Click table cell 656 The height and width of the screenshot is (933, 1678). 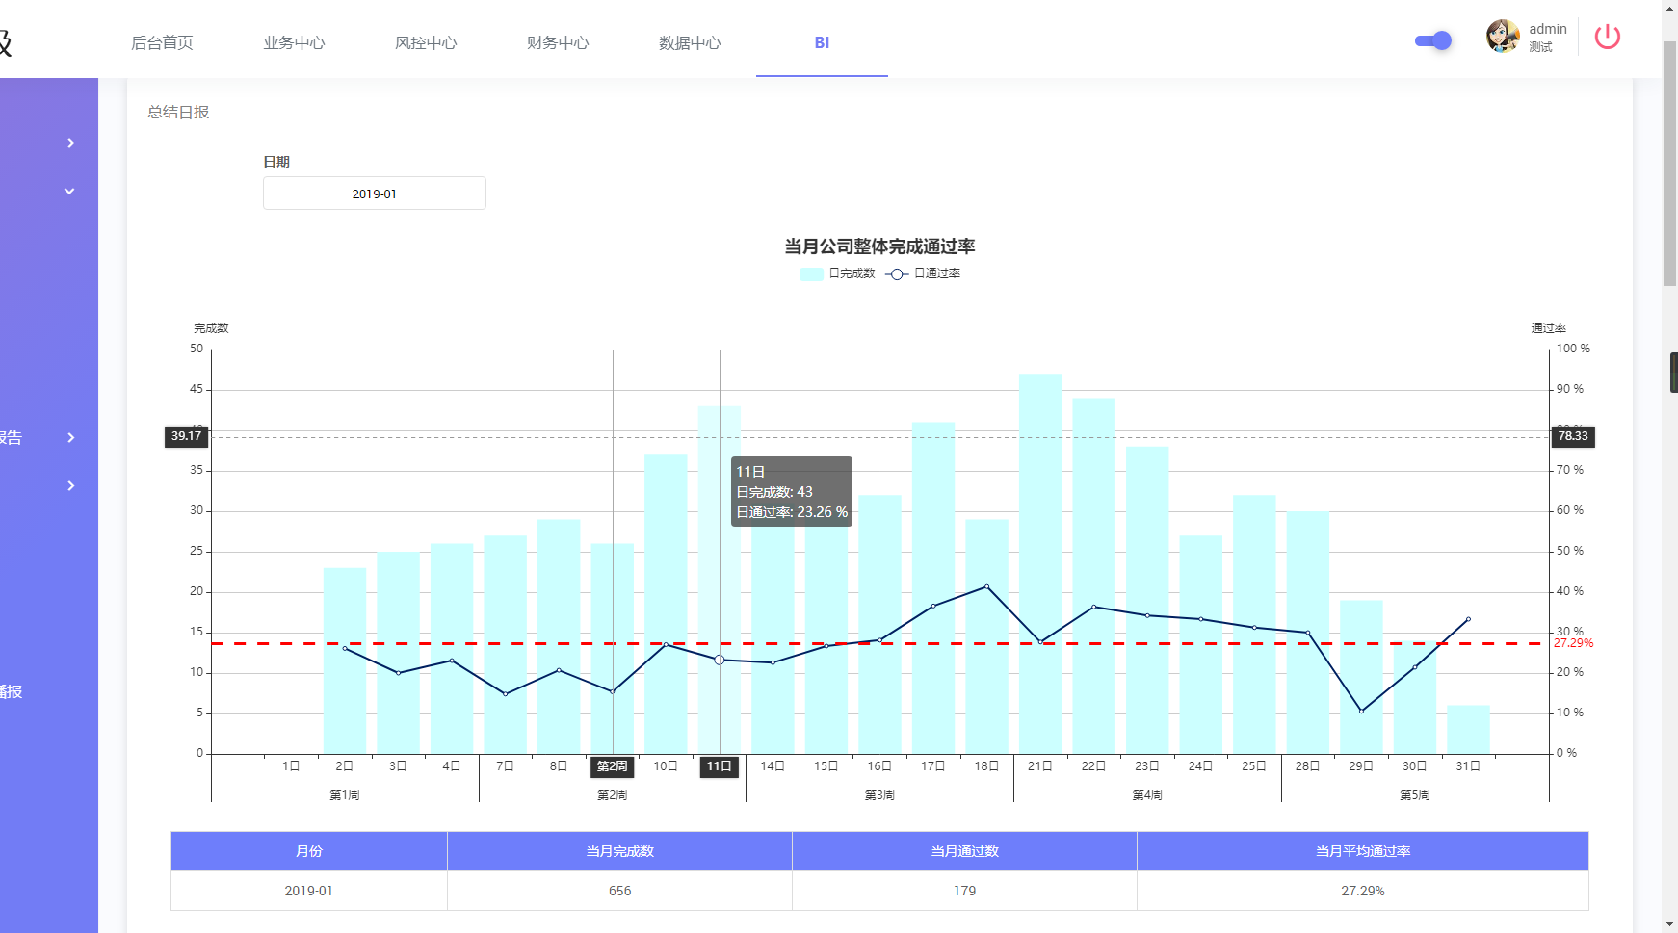tap(620, 891)
